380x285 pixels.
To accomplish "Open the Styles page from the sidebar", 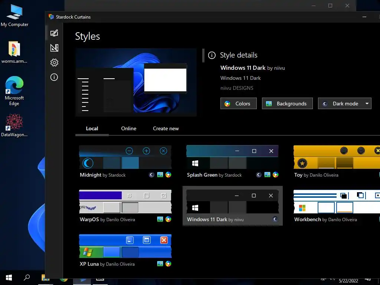I will click(x=54, y=33).
